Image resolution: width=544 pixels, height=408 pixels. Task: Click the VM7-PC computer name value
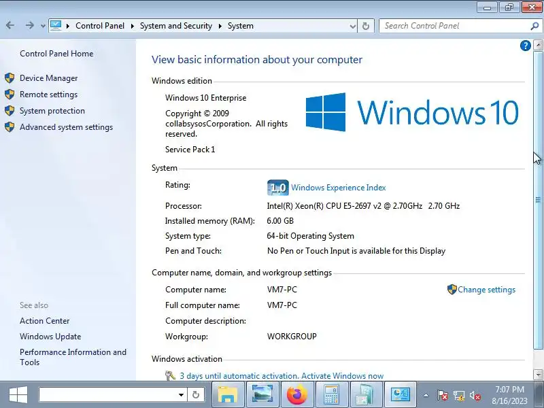coord(282,290)
